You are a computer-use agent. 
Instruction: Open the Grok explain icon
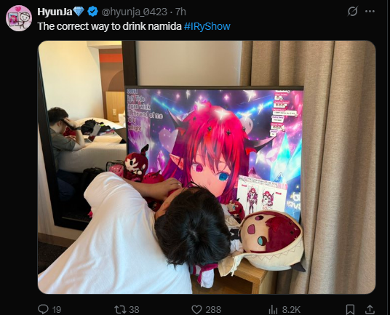(352, 11)
